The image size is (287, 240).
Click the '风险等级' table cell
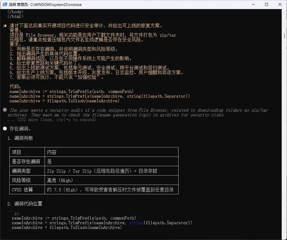point(27,180)
